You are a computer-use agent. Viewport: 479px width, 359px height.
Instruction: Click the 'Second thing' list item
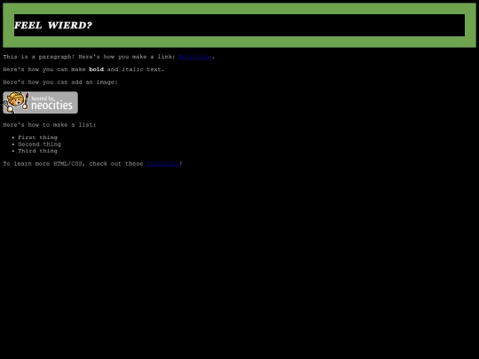pos(39,144)
